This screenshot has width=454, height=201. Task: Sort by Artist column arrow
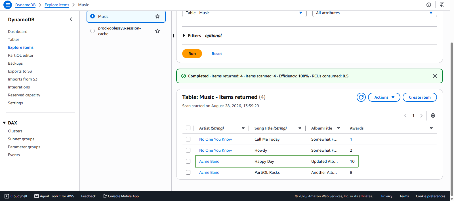[x=243, y=128]
